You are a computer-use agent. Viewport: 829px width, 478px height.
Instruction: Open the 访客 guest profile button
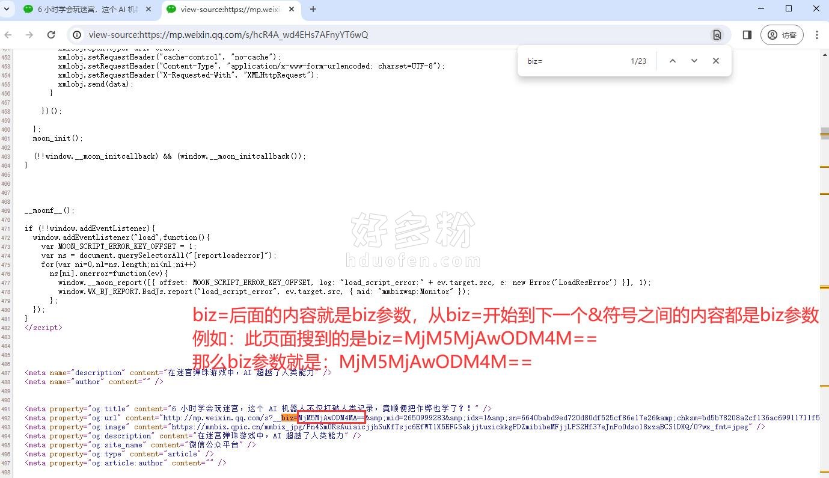click(782, 35)
